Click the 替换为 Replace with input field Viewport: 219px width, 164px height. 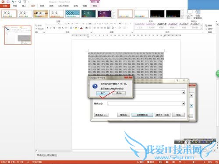[x=145, y=104]
